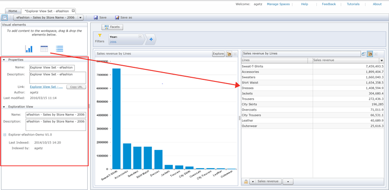Click the Save button label

[103, 18]
